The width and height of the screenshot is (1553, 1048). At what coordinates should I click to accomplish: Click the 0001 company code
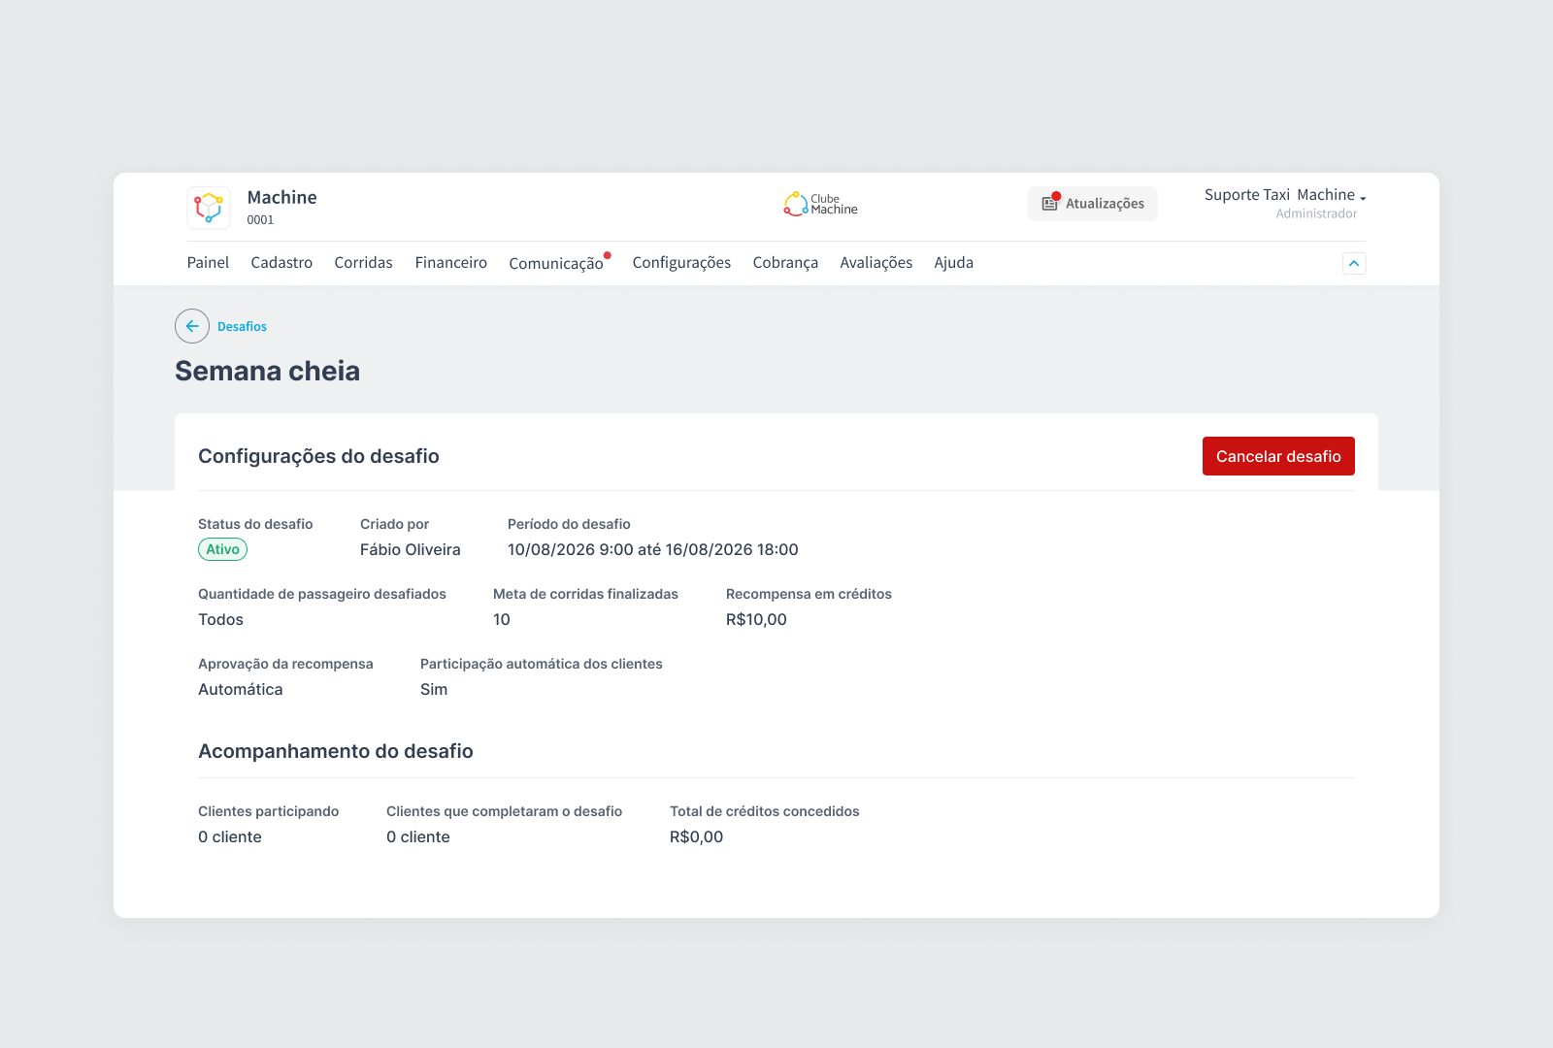[x=260, y=220]
